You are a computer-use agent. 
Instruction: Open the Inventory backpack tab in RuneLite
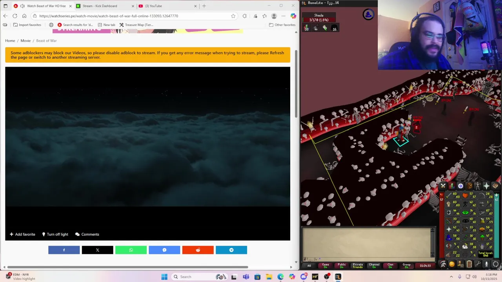[x=469, y=186]
